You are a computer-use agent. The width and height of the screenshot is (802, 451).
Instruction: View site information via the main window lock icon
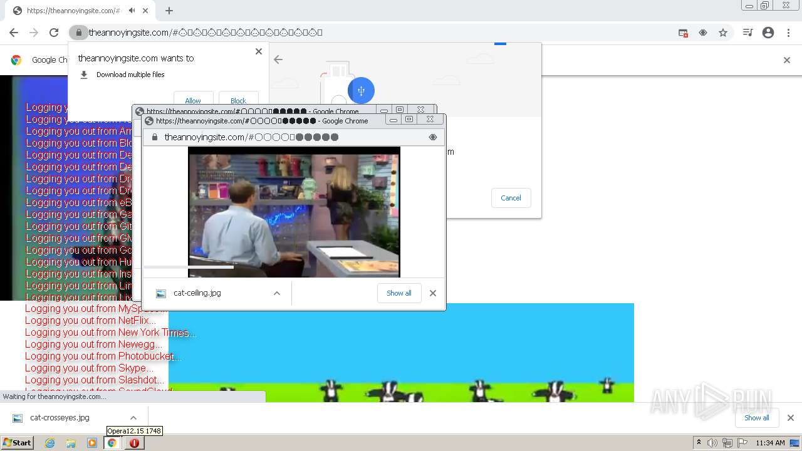[78, 33]
